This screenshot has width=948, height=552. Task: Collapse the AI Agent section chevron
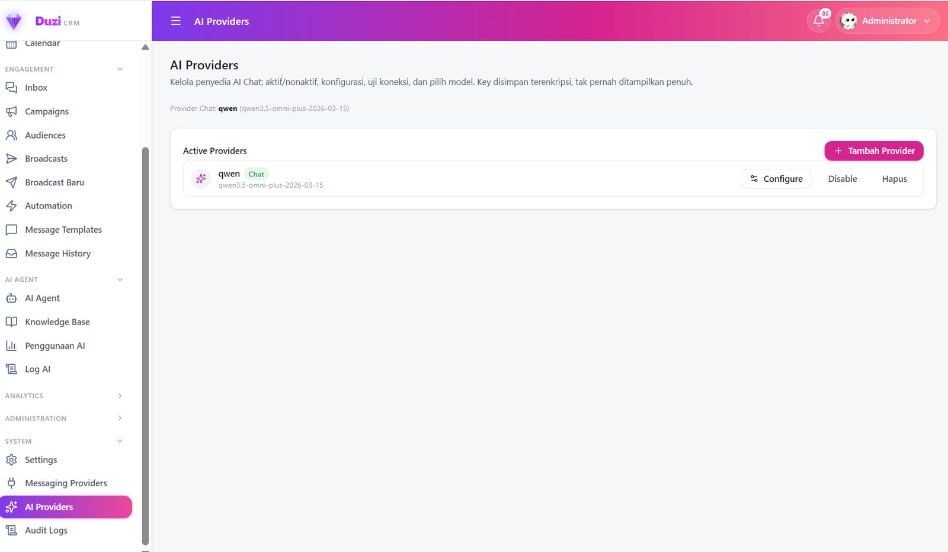tap(120, 280)
